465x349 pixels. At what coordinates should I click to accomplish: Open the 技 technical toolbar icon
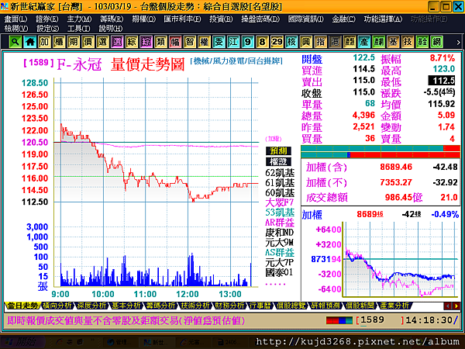(x=408, y=42)
